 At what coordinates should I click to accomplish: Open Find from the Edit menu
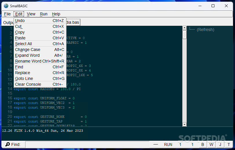[40, 67]
